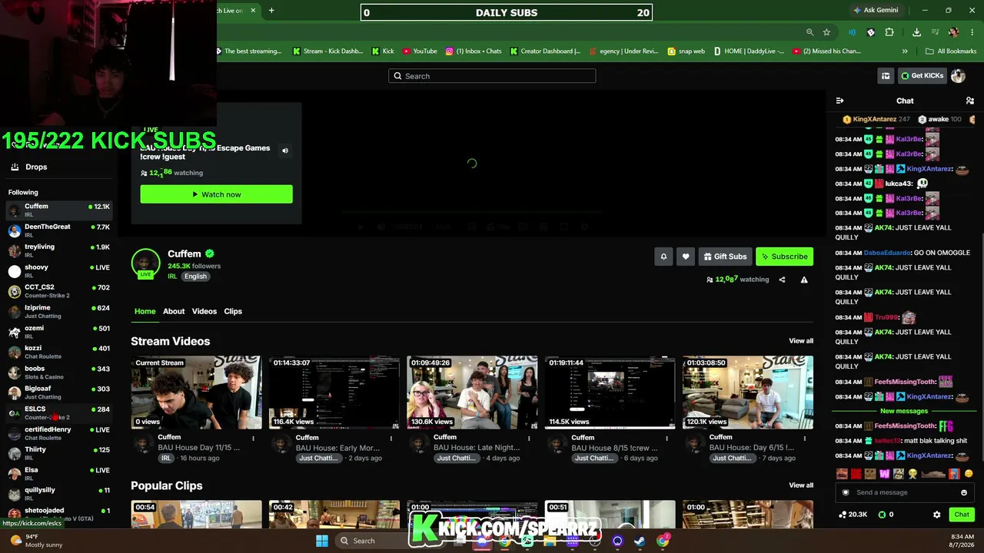The height and width of the screenshot is (553, 984).
Task: Click the weather widget showing 94°F
Action: 37,541
